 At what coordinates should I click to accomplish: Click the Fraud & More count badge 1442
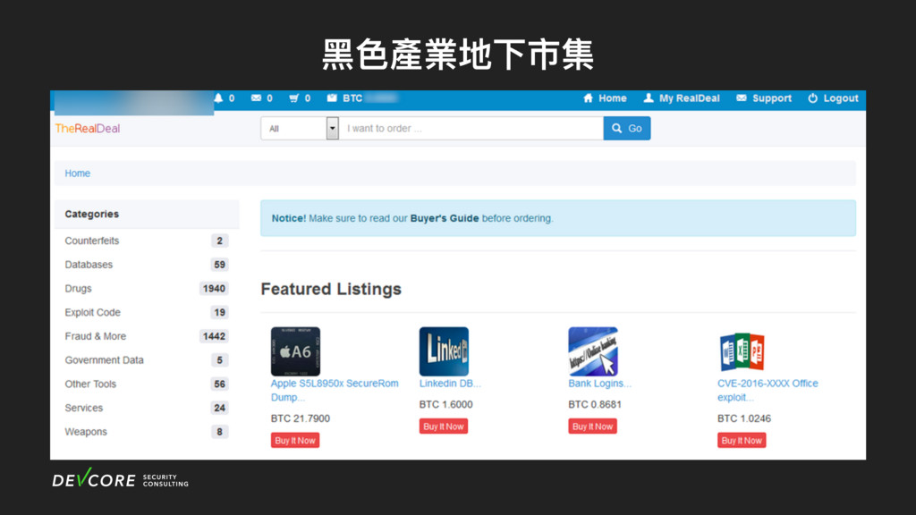(x=214, y=336)
